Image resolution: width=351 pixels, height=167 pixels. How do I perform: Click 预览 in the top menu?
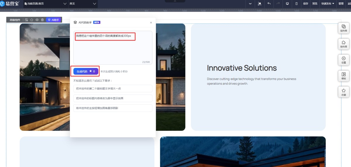315,4
